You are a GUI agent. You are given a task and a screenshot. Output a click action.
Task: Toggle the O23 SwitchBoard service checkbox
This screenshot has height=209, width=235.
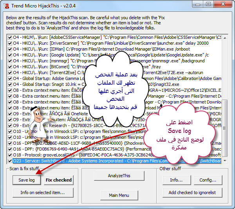[x=10, y=161]
